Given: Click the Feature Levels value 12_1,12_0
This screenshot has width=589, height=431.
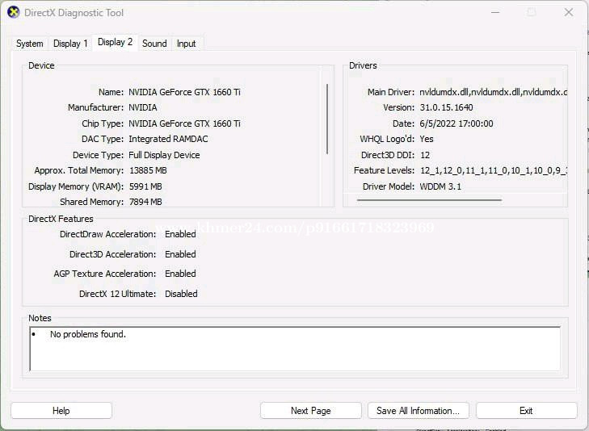Looking at the screenshot, I should coord(493,170).
